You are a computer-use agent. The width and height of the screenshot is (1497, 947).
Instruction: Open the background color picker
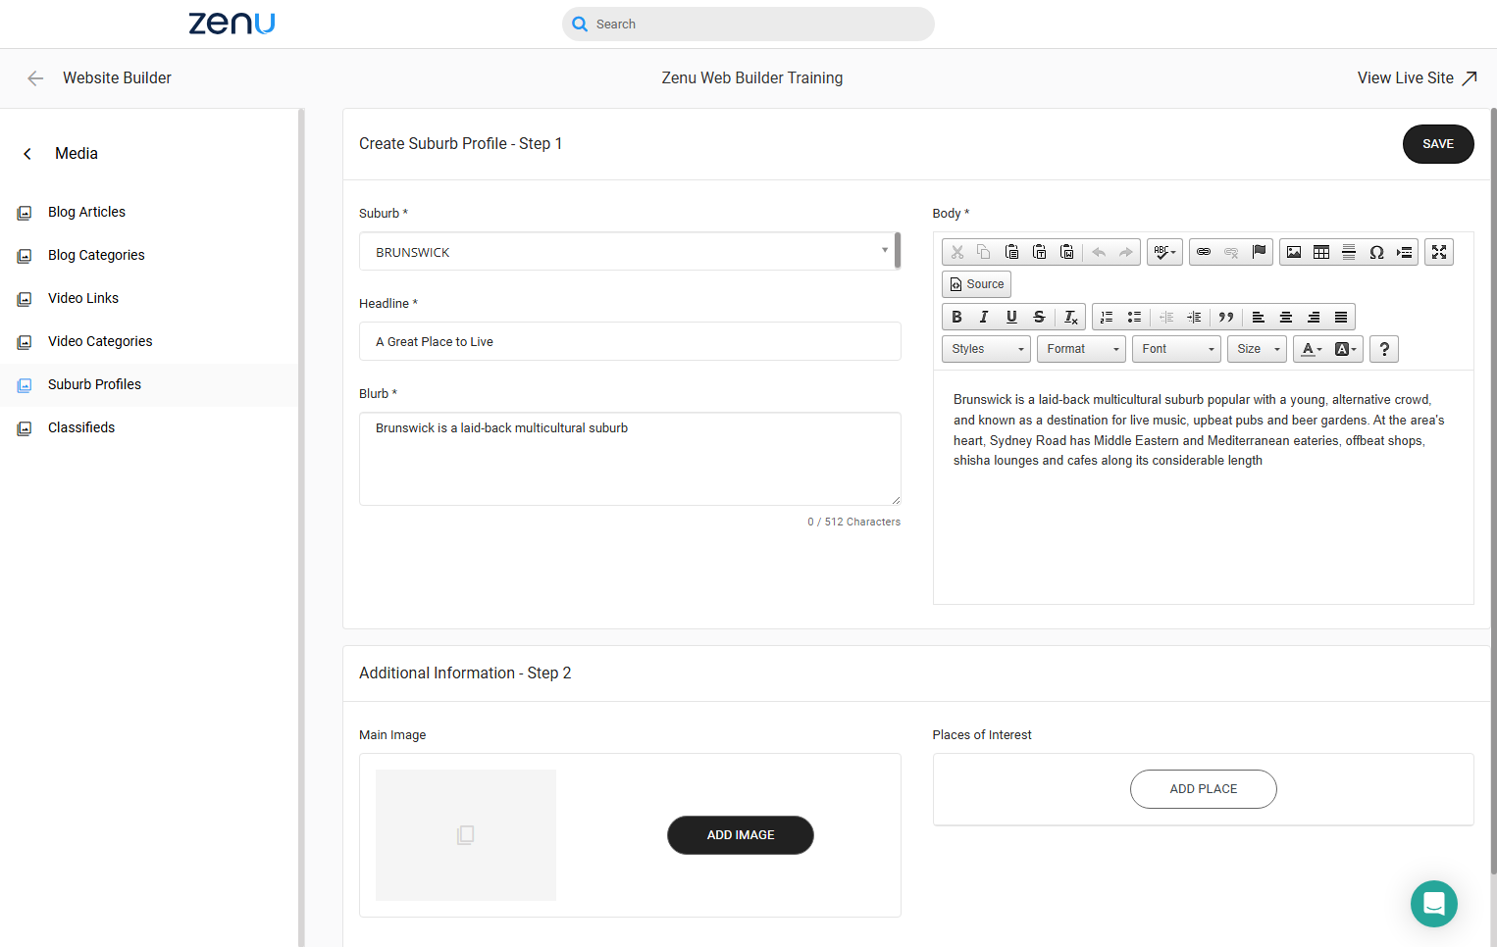pyautogui.click(x=1346, y=349)
